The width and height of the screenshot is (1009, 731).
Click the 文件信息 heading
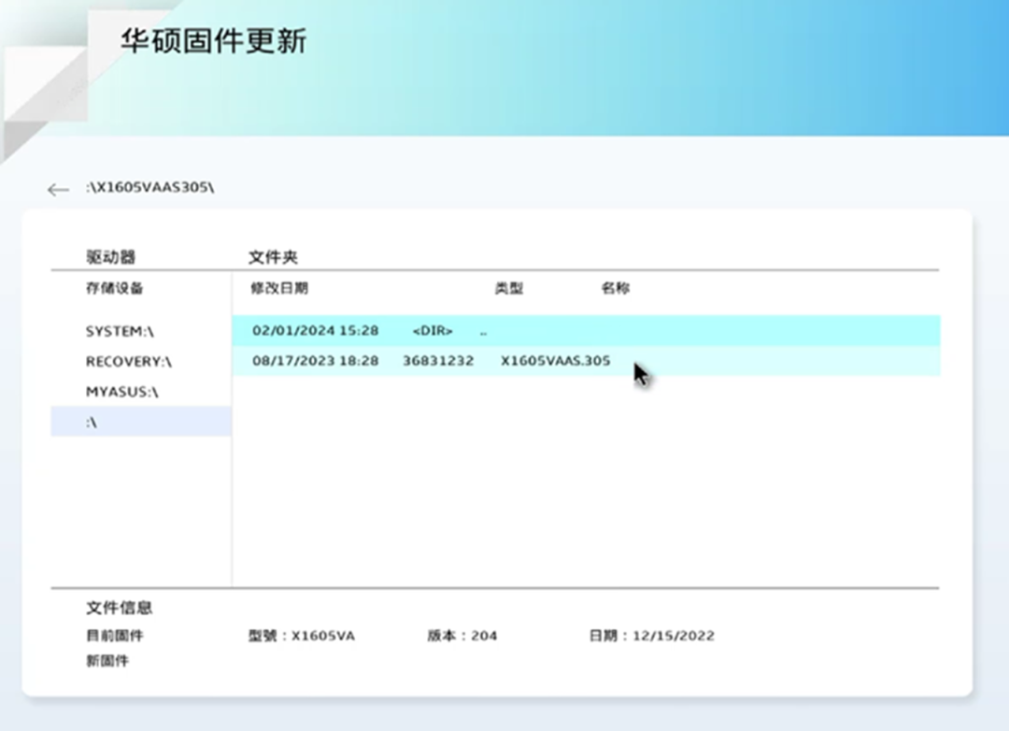coord(119,608)
